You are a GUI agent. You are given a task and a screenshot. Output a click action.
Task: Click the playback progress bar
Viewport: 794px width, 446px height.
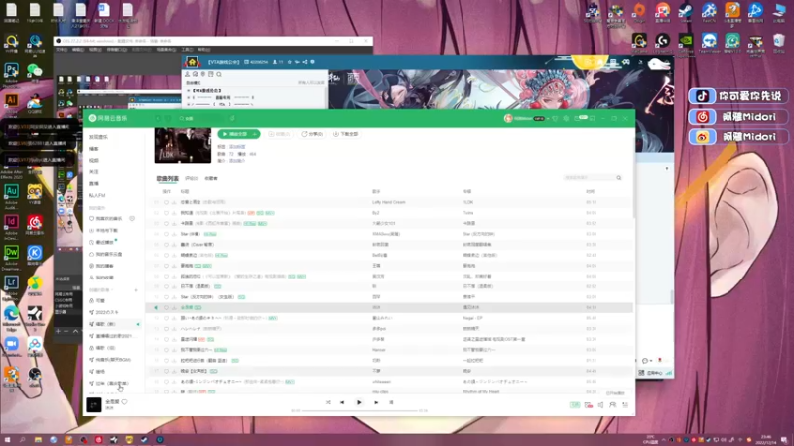[x=359, y=410]
